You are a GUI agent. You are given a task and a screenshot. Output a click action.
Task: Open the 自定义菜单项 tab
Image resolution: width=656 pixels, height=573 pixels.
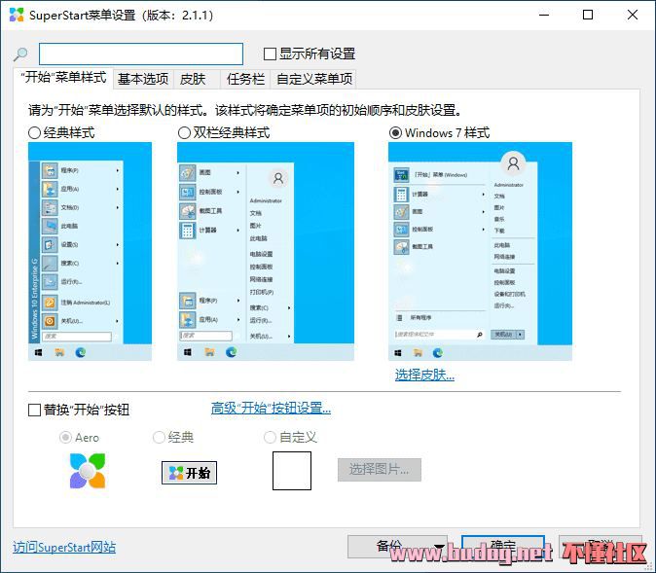point(313,80)
